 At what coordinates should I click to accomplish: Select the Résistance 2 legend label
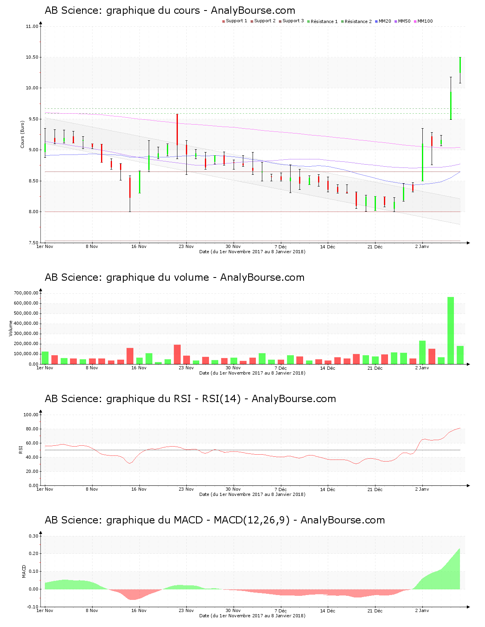click(358, 21)
